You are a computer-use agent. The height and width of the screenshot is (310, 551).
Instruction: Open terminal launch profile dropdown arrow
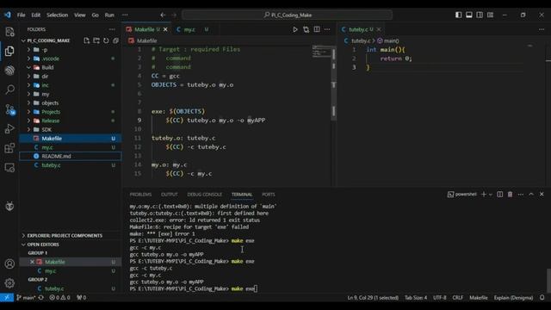point(491,195)
